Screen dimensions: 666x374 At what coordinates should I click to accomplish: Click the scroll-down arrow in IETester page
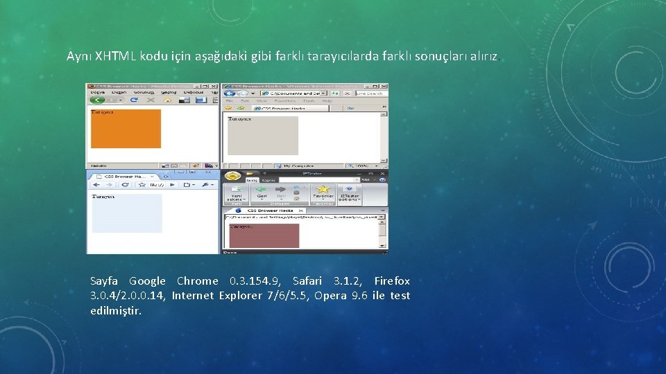pyautogui.click(x=382, y=246)
